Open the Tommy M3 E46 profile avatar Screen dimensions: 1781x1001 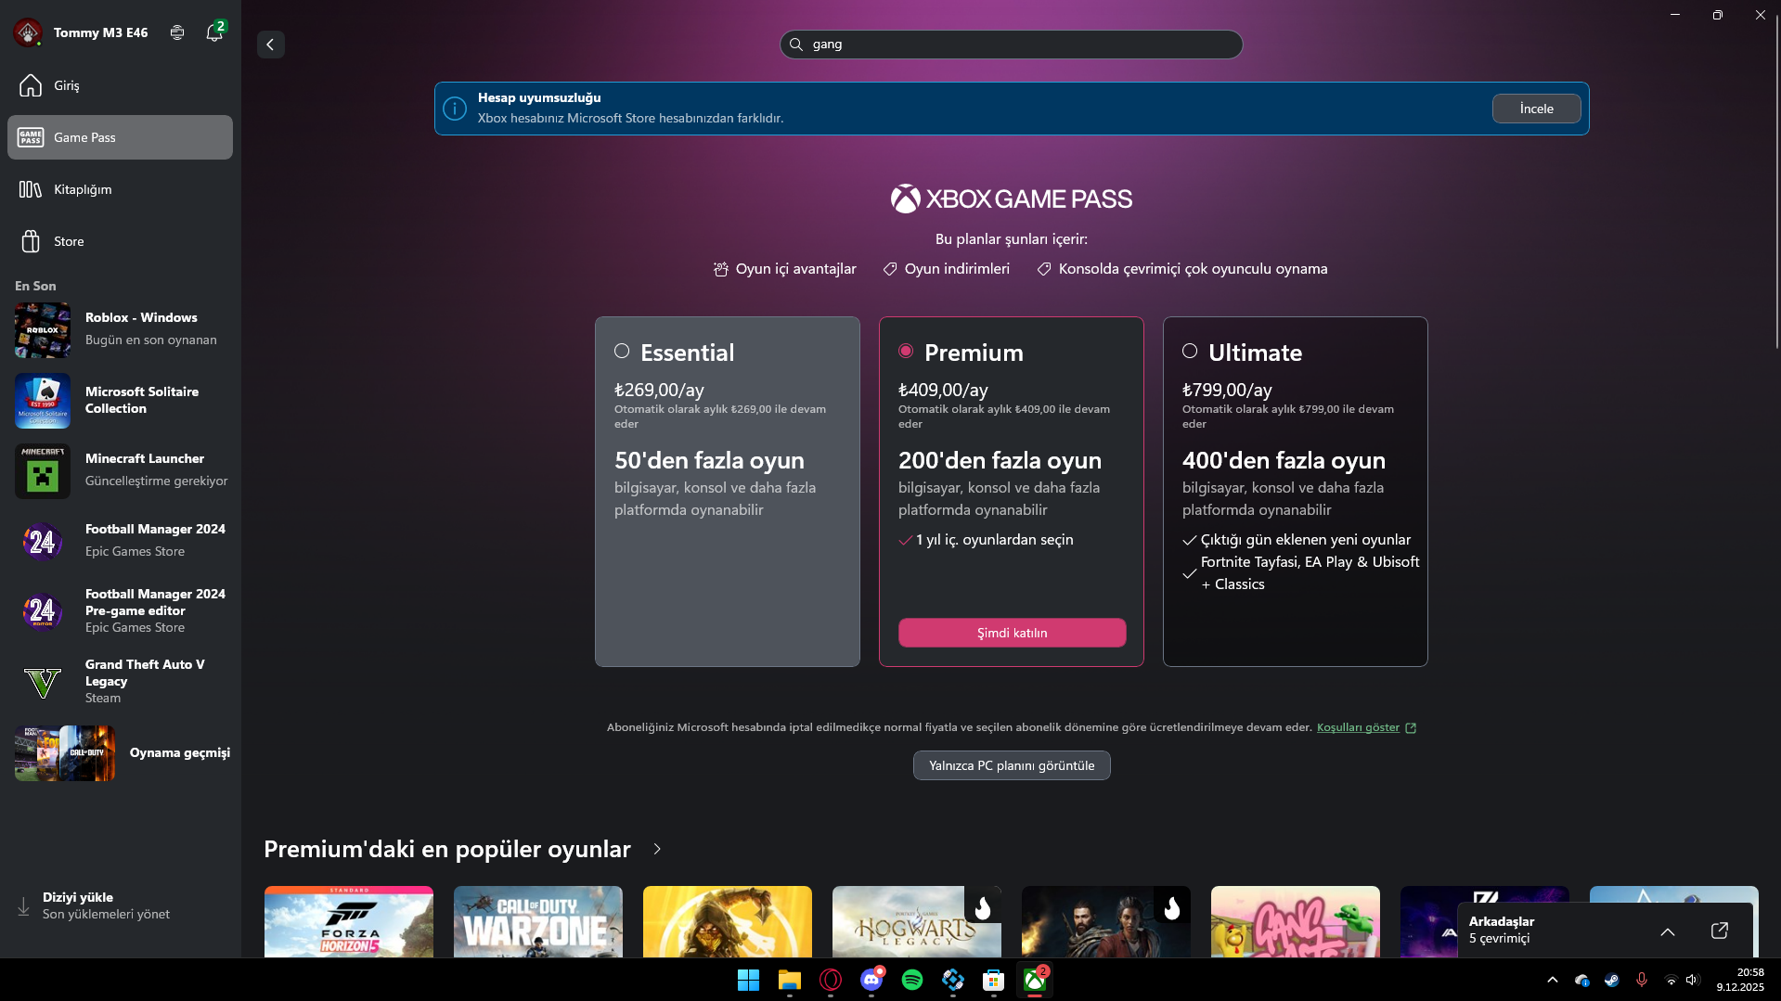[x=28, y=32]
